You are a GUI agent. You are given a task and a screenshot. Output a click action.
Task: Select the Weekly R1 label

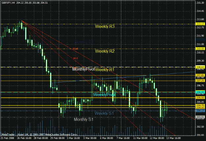click(104, 70)
